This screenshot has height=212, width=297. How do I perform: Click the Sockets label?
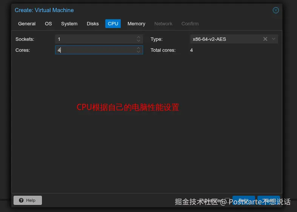25,39
